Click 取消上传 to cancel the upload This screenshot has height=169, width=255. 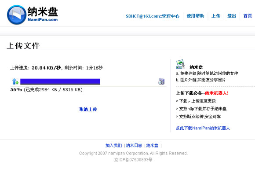[x=88, y=109]
